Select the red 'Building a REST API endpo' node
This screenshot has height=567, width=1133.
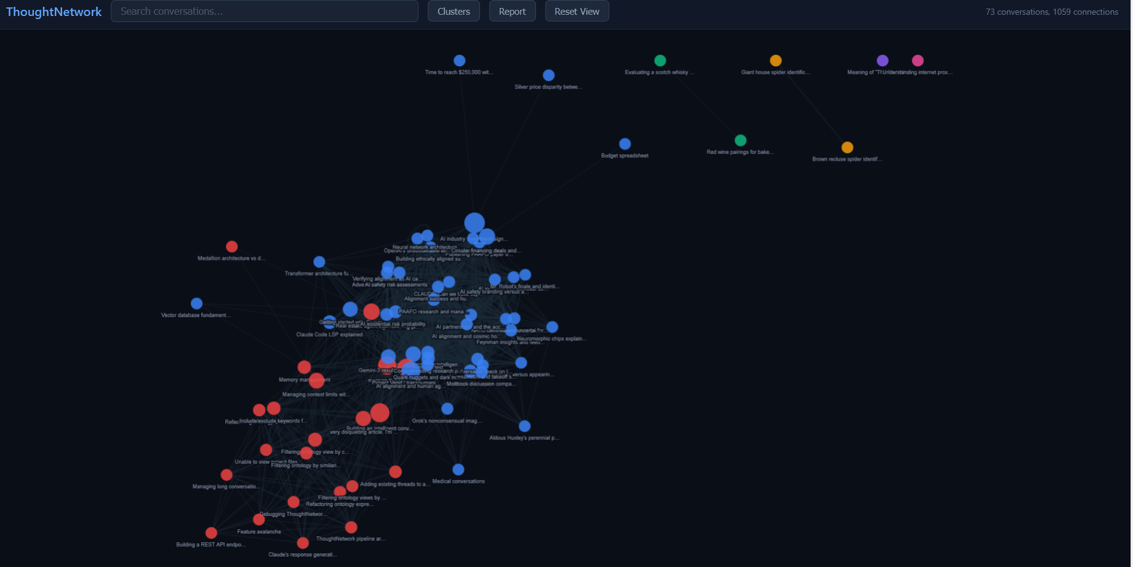tap(211, 533)
